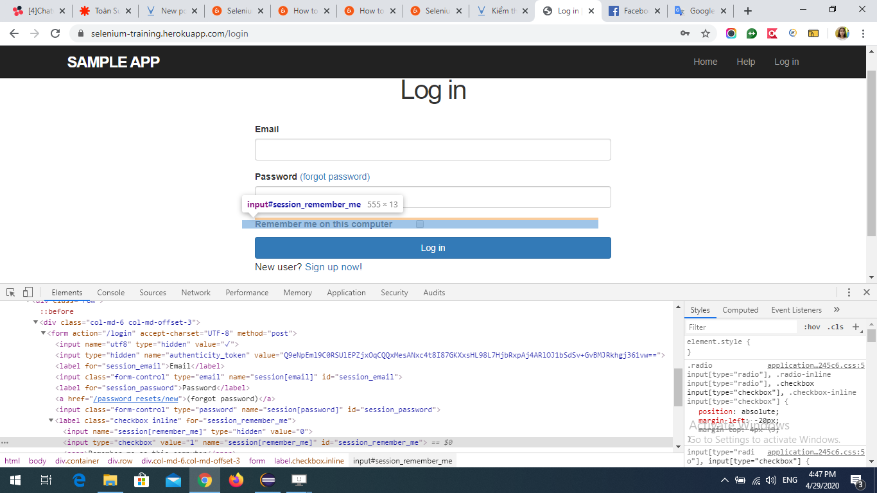Switch to Firefox on the taskbar
This screenshot has width=877, height=493.
pos(236,480)
